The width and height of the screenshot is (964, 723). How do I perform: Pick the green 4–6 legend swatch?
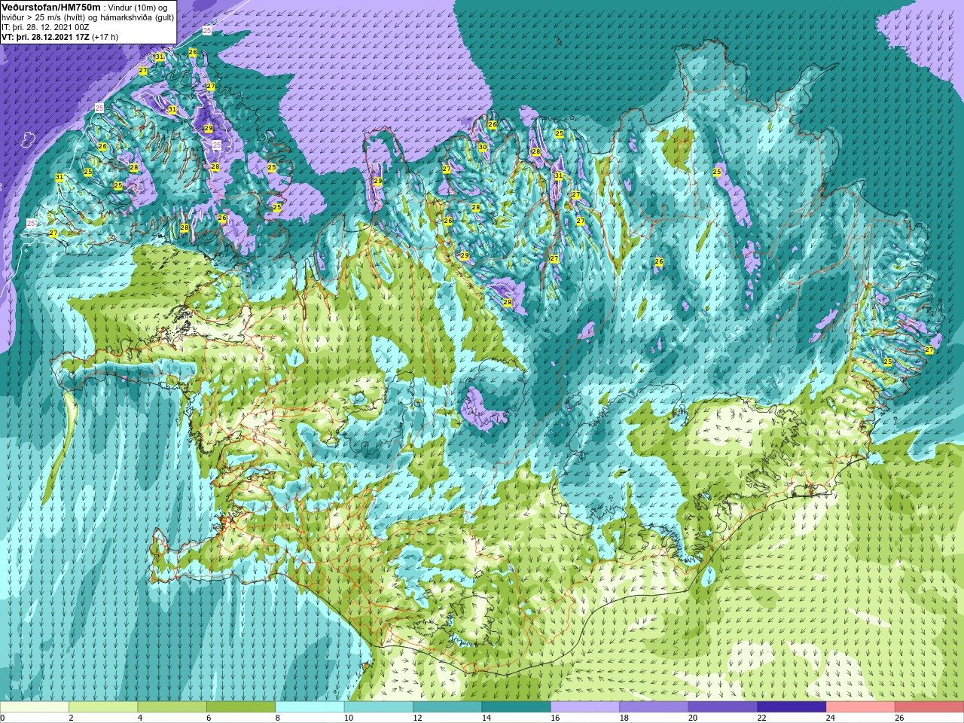click(172, 707)
